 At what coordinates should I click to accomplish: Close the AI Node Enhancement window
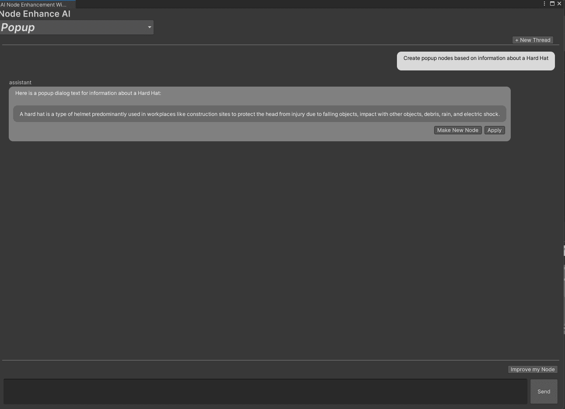click(x=559, y=3)
